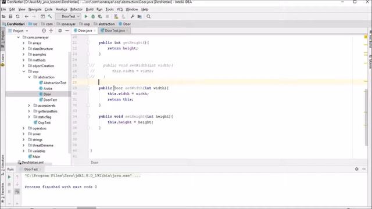Select DersNotlari.iml file

pyautogui.click(x=31, y=163)
